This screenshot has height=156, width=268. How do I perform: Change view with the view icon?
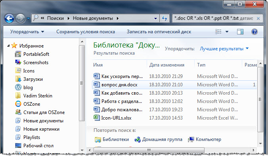(218, 32)
